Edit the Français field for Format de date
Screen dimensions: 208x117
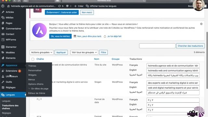(x=173, y=100)
